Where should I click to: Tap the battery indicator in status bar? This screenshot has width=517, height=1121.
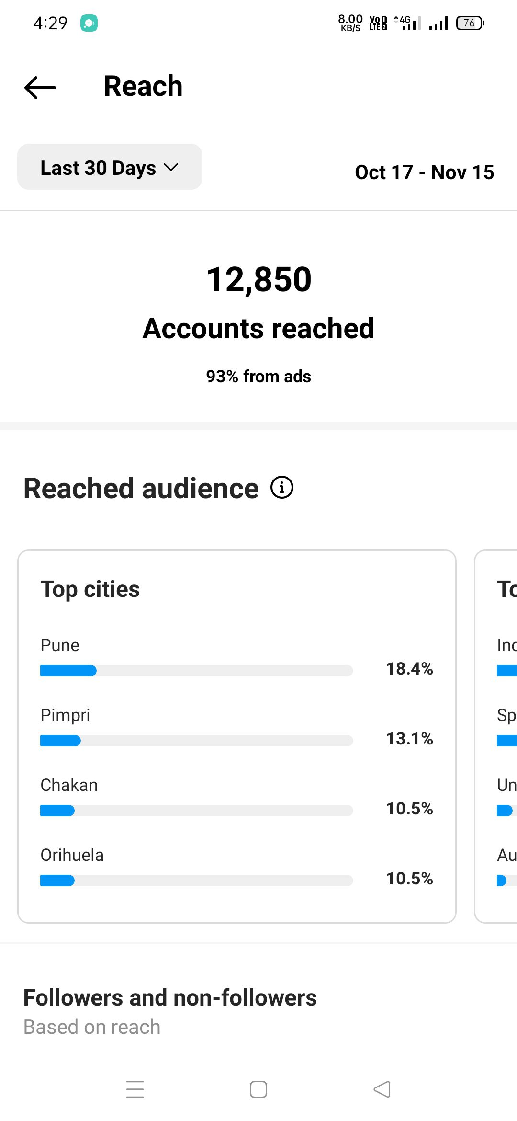pos(470,23)
